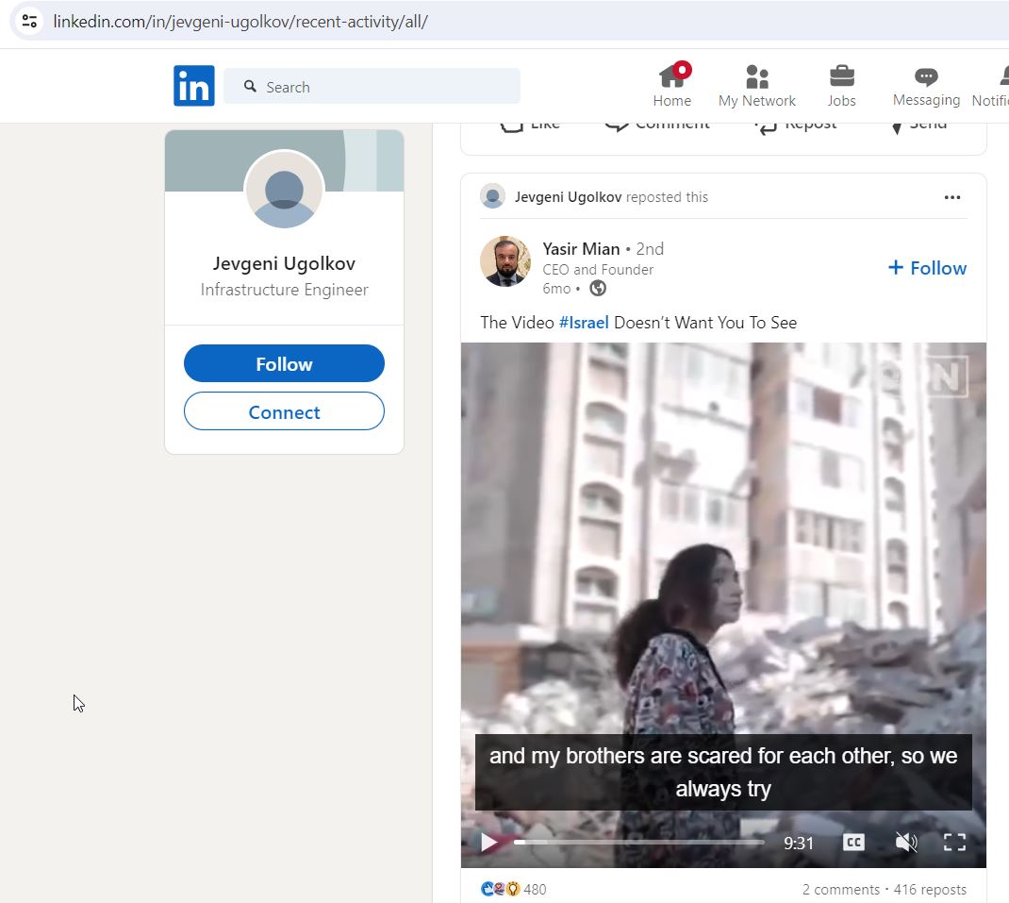Open the #Israel hashtag link
Viewport: 1009px width, 903px height.
(584, 323)
